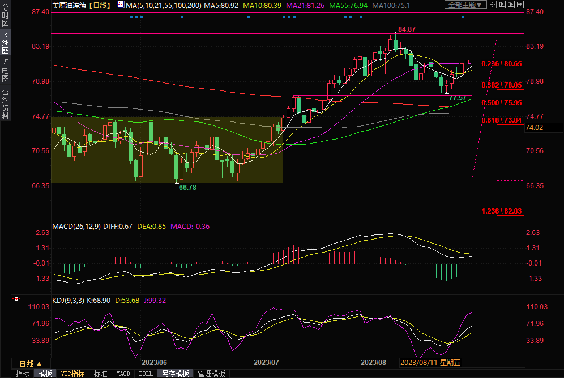The height and width of the screenshot is (378, 564).
Task: Click the MA indicator chart icon
Action: 121,5
